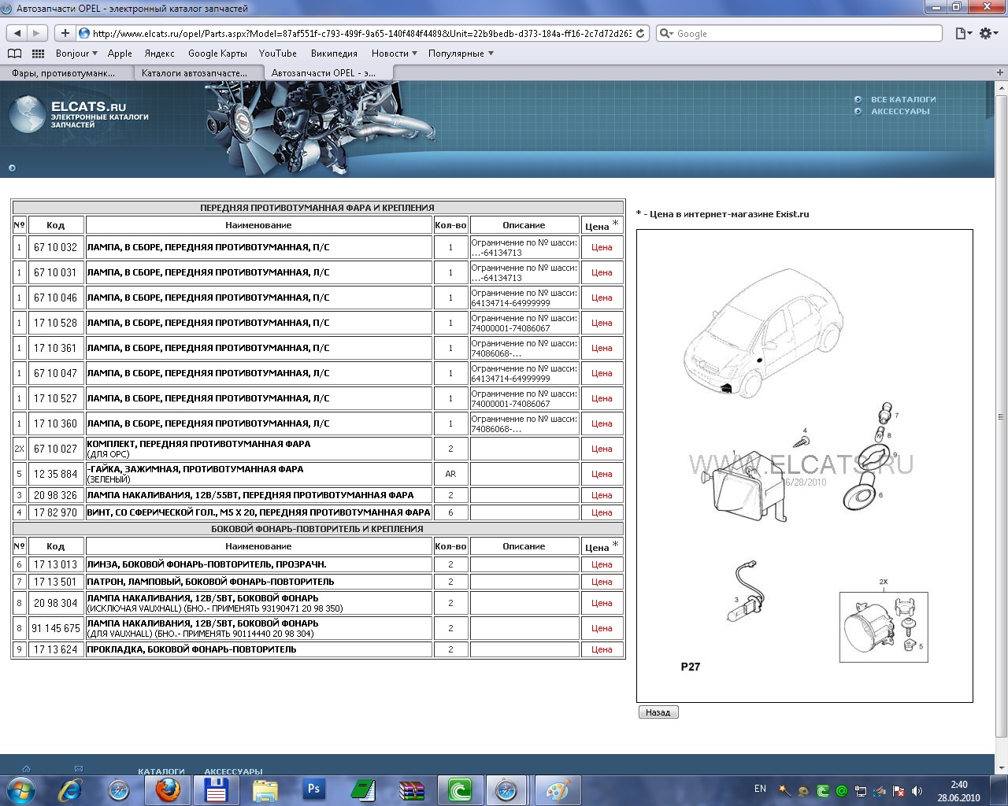This screenshot has height=806, width=1008.
Task: Switch to Firefox in the taskbar
Action: (167, 789)
